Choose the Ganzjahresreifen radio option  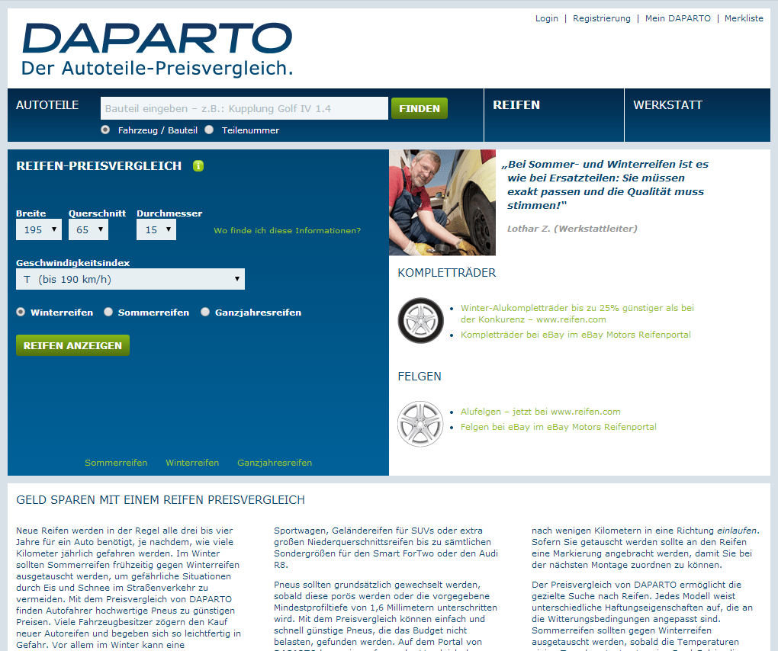[x=205, y=312]
